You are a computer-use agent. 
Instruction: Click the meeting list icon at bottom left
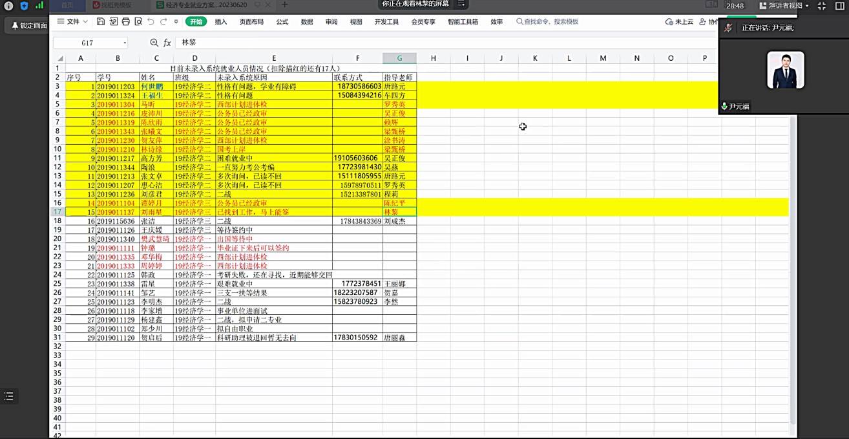click(x=9, y=396)
